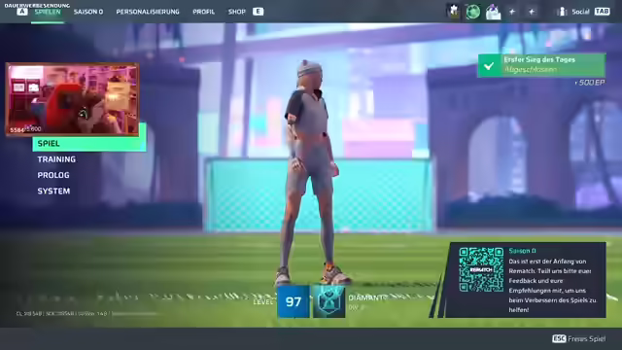Click the Rematch QR code
This screenshot has height=350, width=622.
pos(481,269)
